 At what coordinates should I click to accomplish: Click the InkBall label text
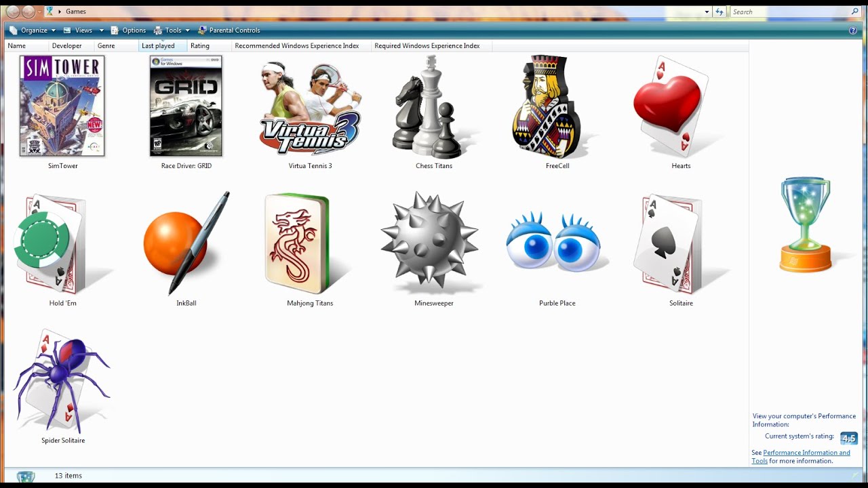(186, 304)
